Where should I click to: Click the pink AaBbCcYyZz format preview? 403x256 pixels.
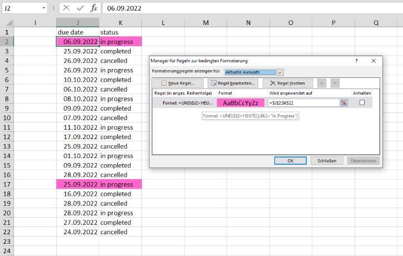tap(240, 103)
